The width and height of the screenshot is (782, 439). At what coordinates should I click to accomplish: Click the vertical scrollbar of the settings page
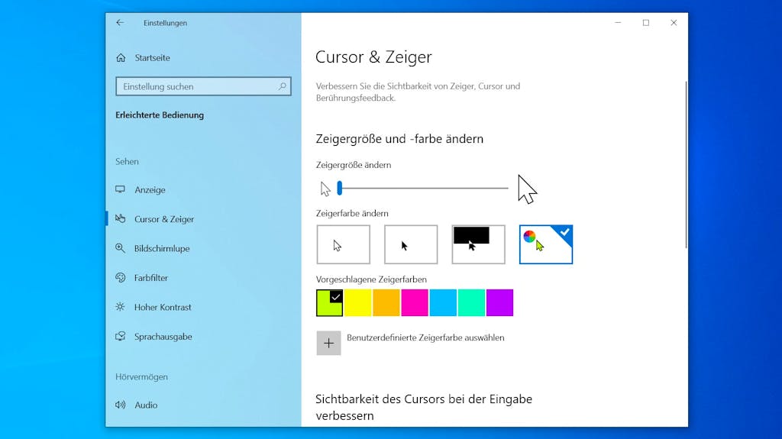(x=687, y=165)
